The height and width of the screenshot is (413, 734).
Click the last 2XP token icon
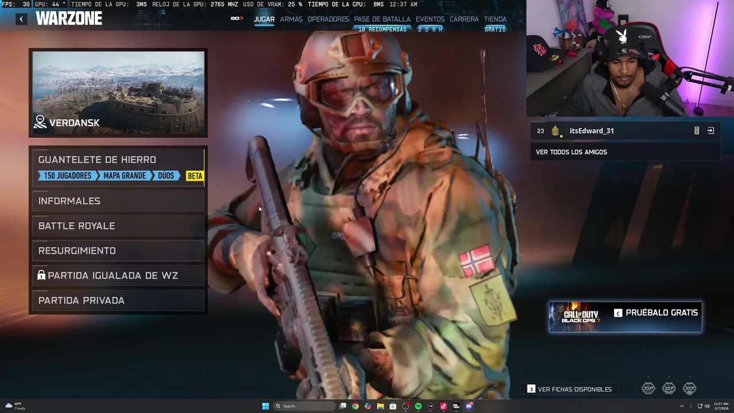(x=690, y=389)
